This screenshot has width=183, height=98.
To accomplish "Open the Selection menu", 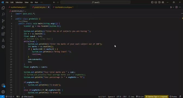I will 19,2.
